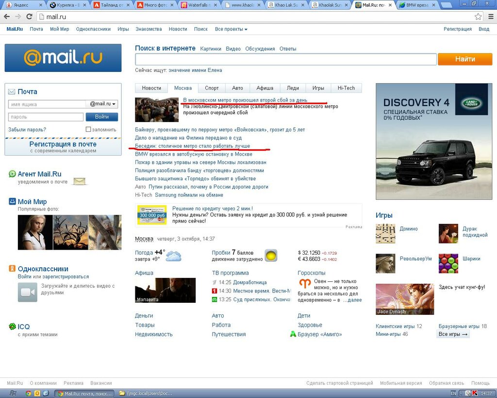Click the Агент Mail.Ru green icon
This screenshot has height=398, width=497.
12,174
